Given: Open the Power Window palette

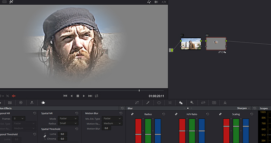Looking at the screenshot, I should [x=159, y=103].
